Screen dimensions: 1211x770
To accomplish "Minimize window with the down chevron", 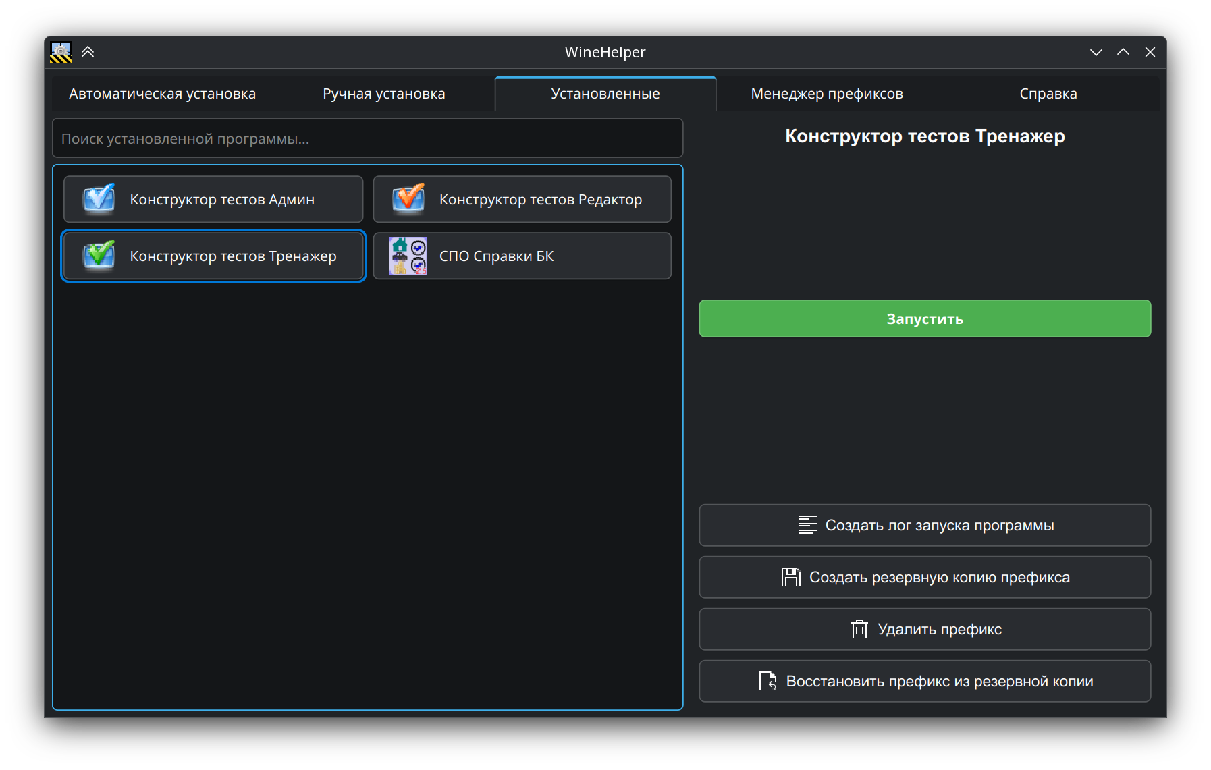I will (x=1096, y=52).
